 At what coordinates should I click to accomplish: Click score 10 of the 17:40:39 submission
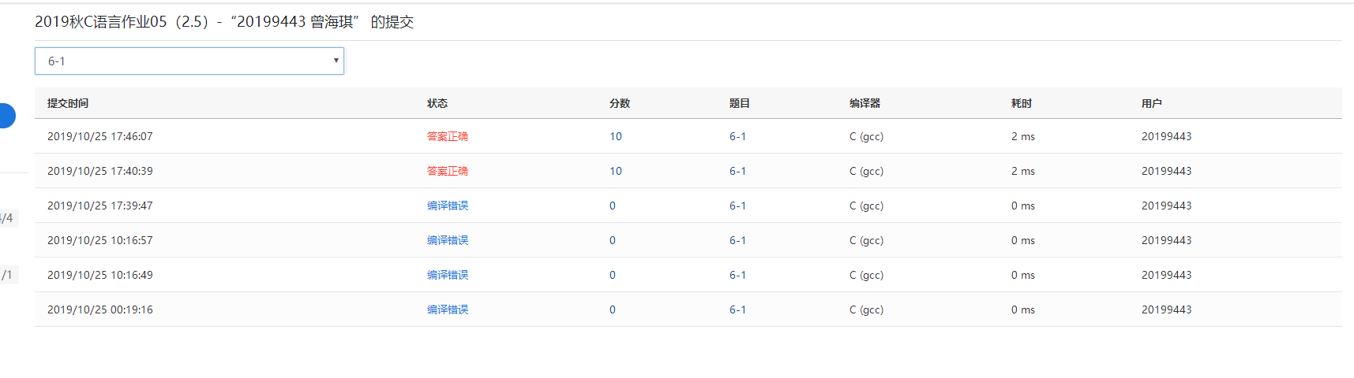click(615, 171)
